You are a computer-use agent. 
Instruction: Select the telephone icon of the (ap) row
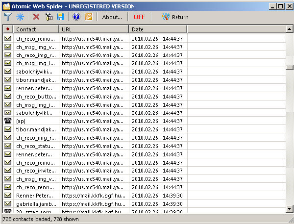[x=8, y=121]
